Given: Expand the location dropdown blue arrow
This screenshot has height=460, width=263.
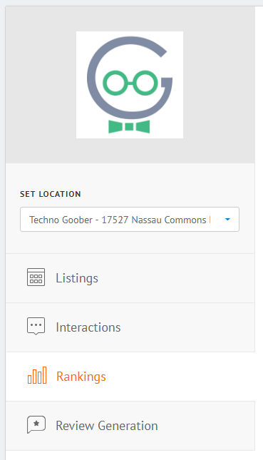Looking at the screenshot, I should click(227, 220).
